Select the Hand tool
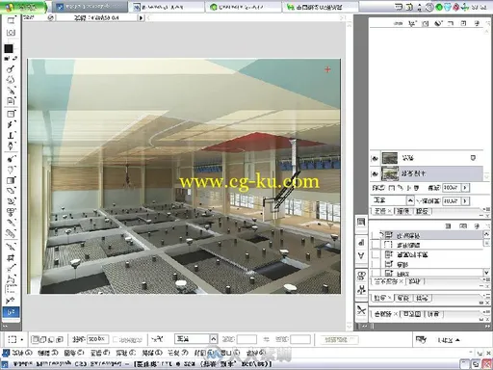This screenshot has width=493, height=370. (11, 79)
